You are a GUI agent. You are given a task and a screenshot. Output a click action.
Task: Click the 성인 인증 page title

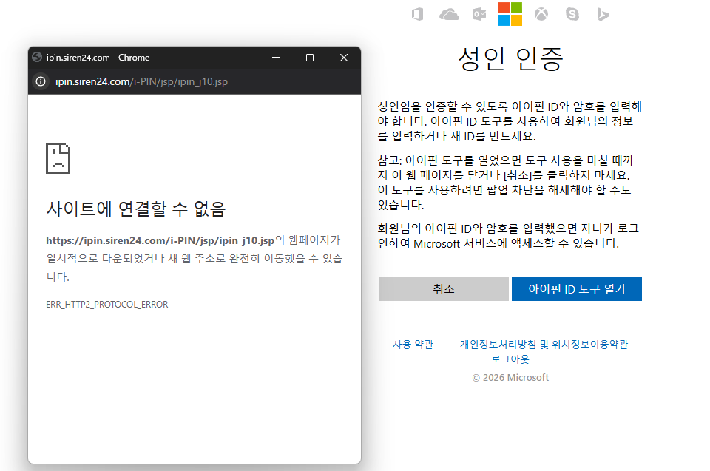[x=510, y=59]
